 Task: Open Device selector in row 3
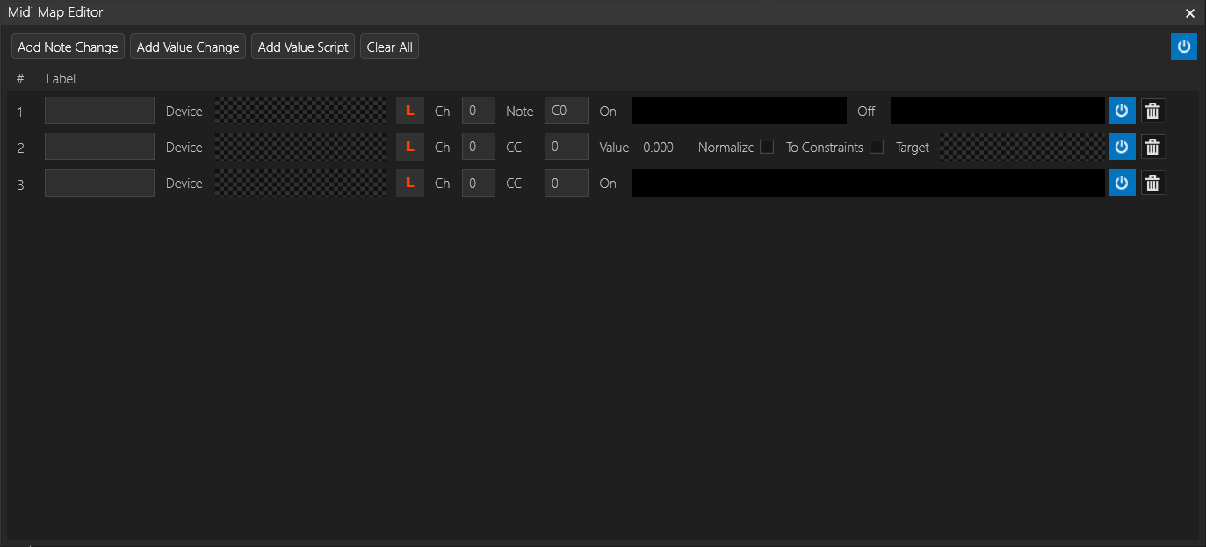coord(300,183)
